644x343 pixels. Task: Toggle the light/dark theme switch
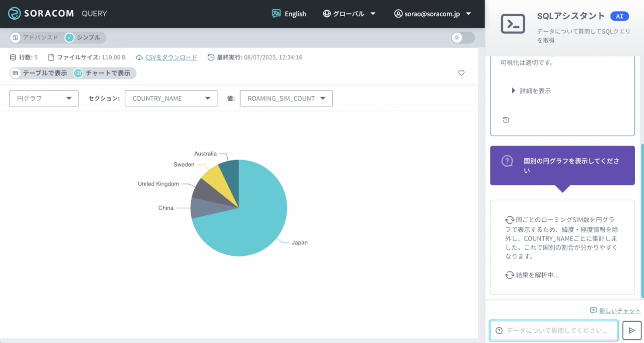pyautogui.click(x=463, y=38)
